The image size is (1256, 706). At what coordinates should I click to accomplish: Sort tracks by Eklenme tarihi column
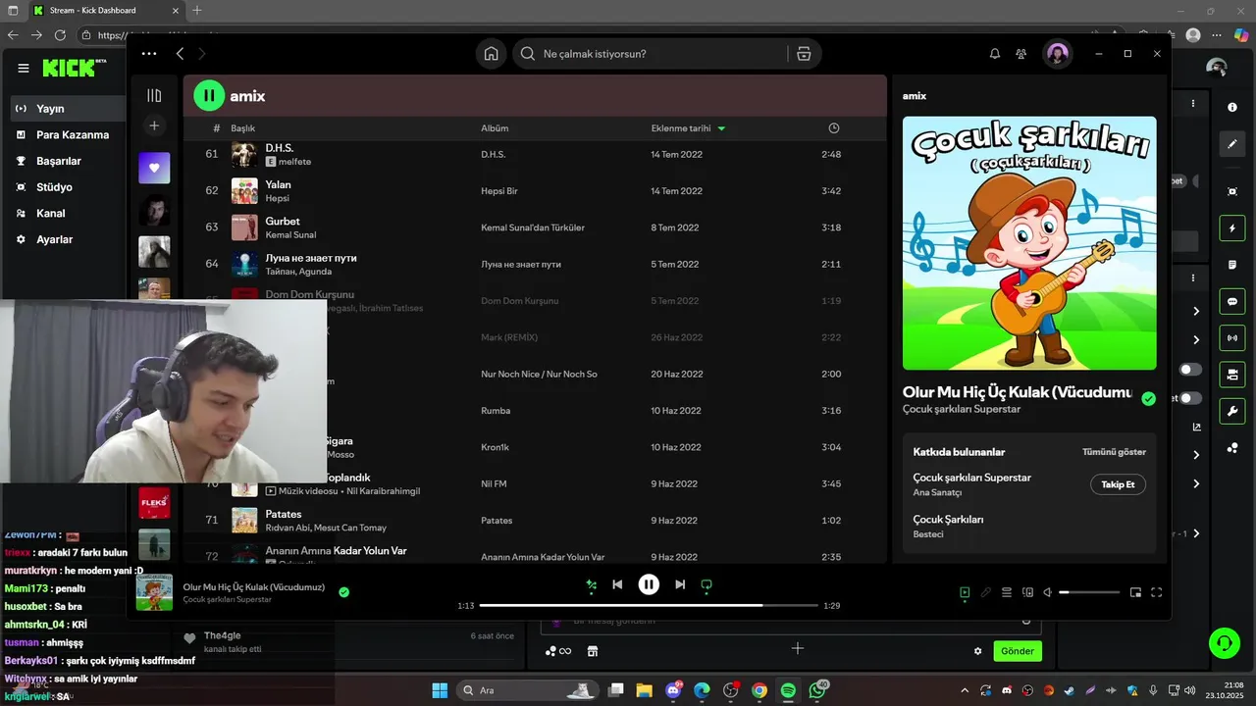(x=688, y=128)
